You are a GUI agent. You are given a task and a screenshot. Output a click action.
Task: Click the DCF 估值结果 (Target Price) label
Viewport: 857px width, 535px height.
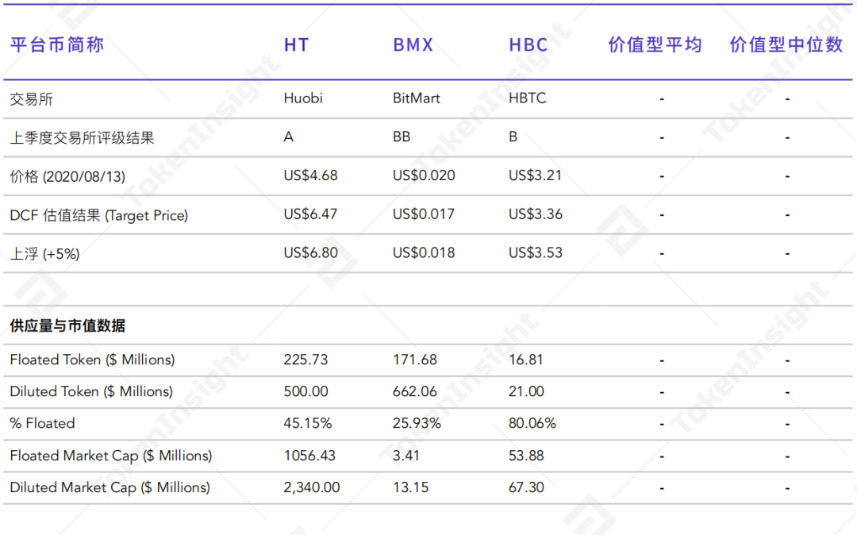click(99, 215)
